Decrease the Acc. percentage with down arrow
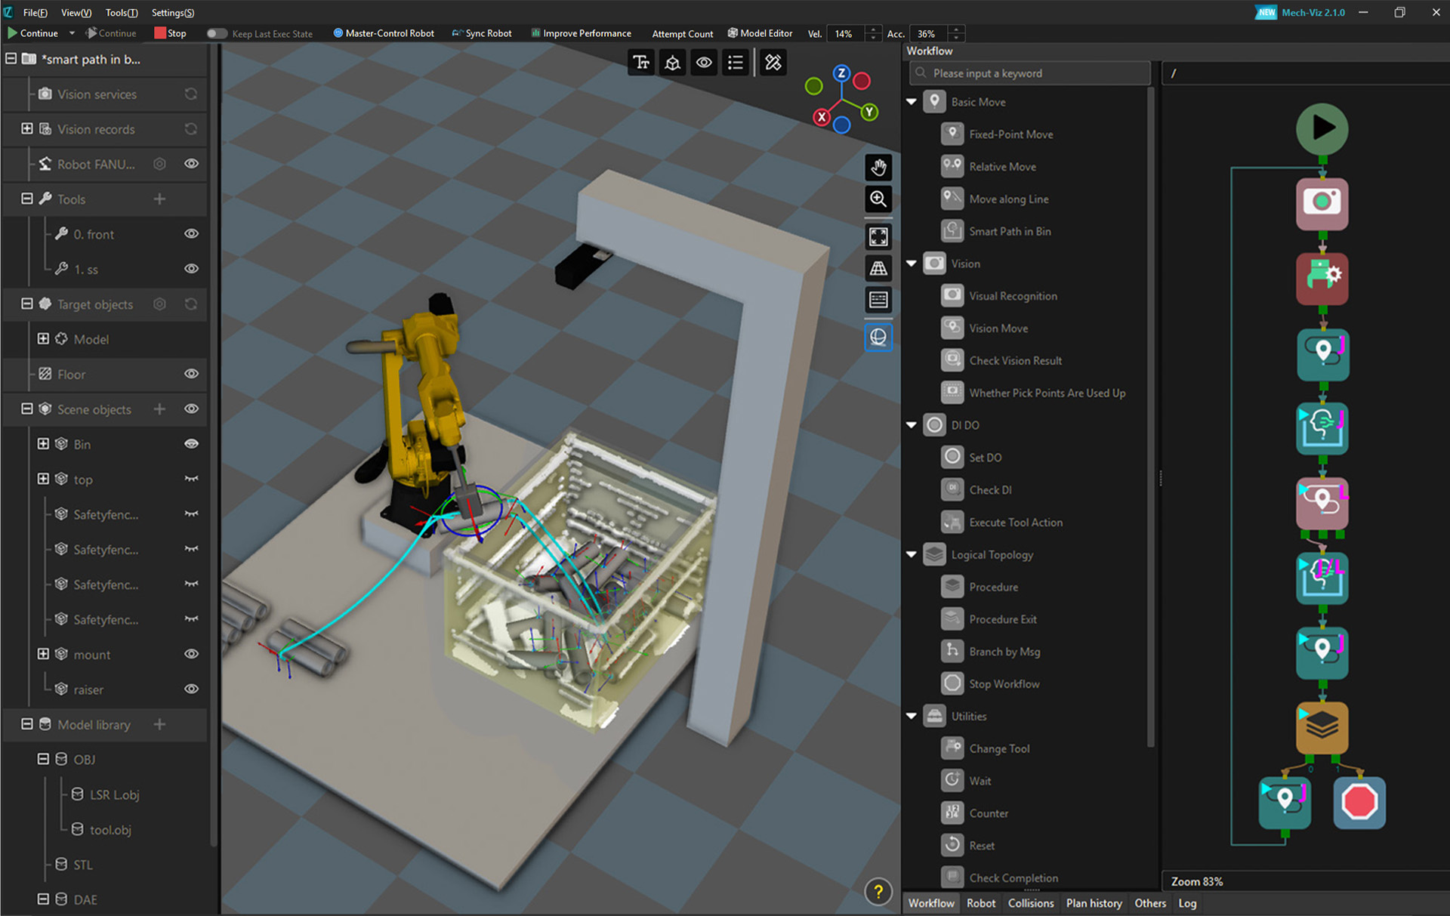Viewport: 1450px width, 916px height. click(956, 38)
